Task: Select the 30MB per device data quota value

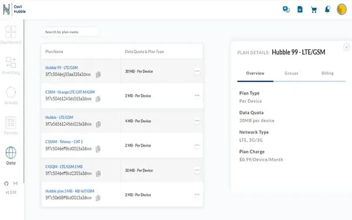Action: point(257,120)
